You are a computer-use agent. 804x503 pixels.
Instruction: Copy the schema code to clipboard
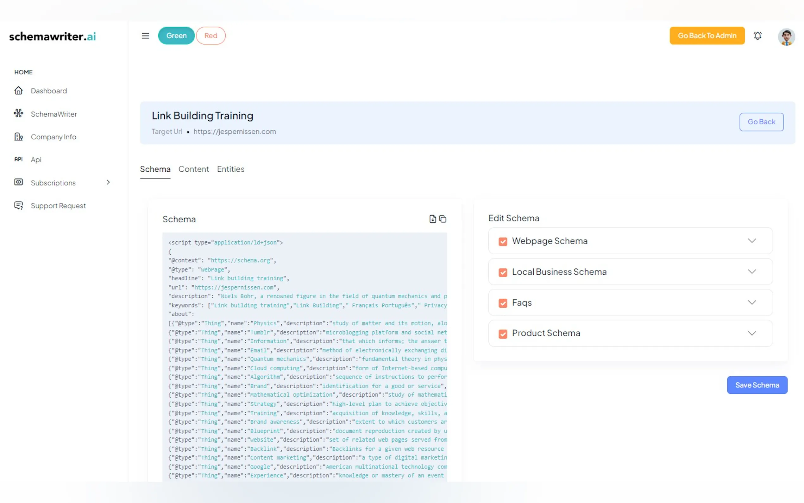(x=443, y=219)
